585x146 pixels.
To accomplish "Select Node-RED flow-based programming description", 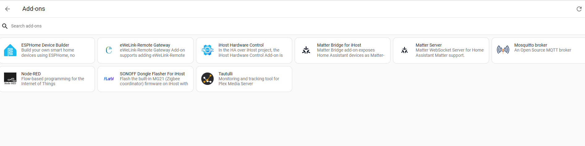I will click(x=53, y=81).
